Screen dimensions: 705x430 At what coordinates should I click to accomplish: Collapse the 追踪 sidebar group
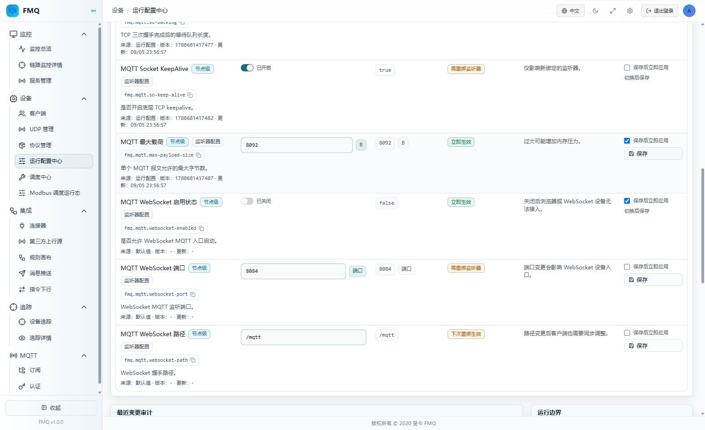[x=84, y=307]
